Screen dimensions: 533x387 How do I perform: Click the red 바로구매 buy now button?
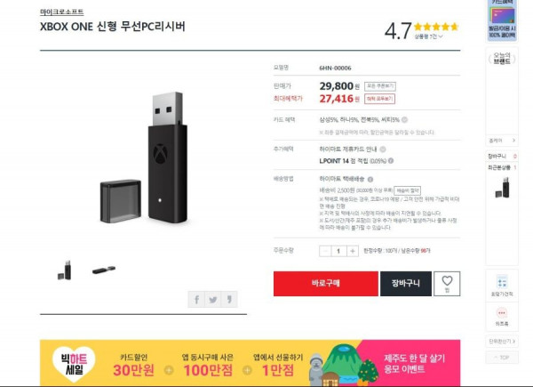tap(326, 284)
